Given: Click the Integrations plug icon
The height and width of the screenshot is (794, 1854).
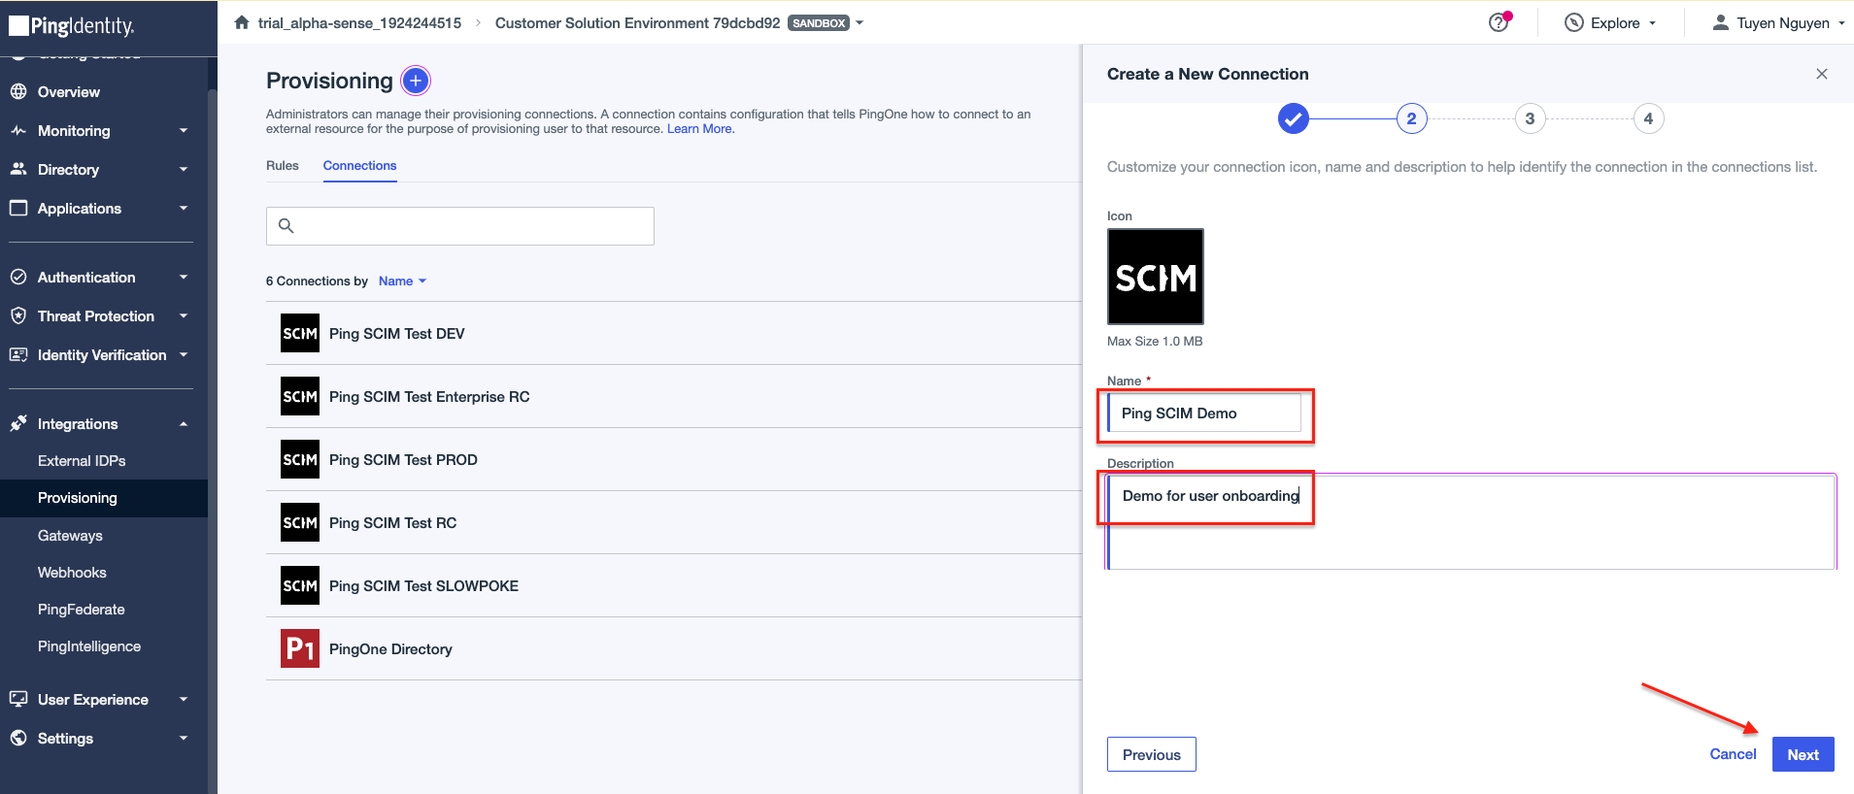Looking at the screenshot, I should (17, 423).
